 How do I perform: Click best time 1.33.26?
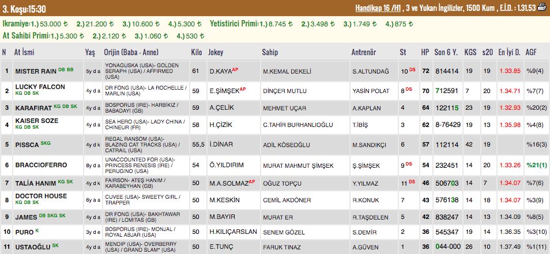510,166
